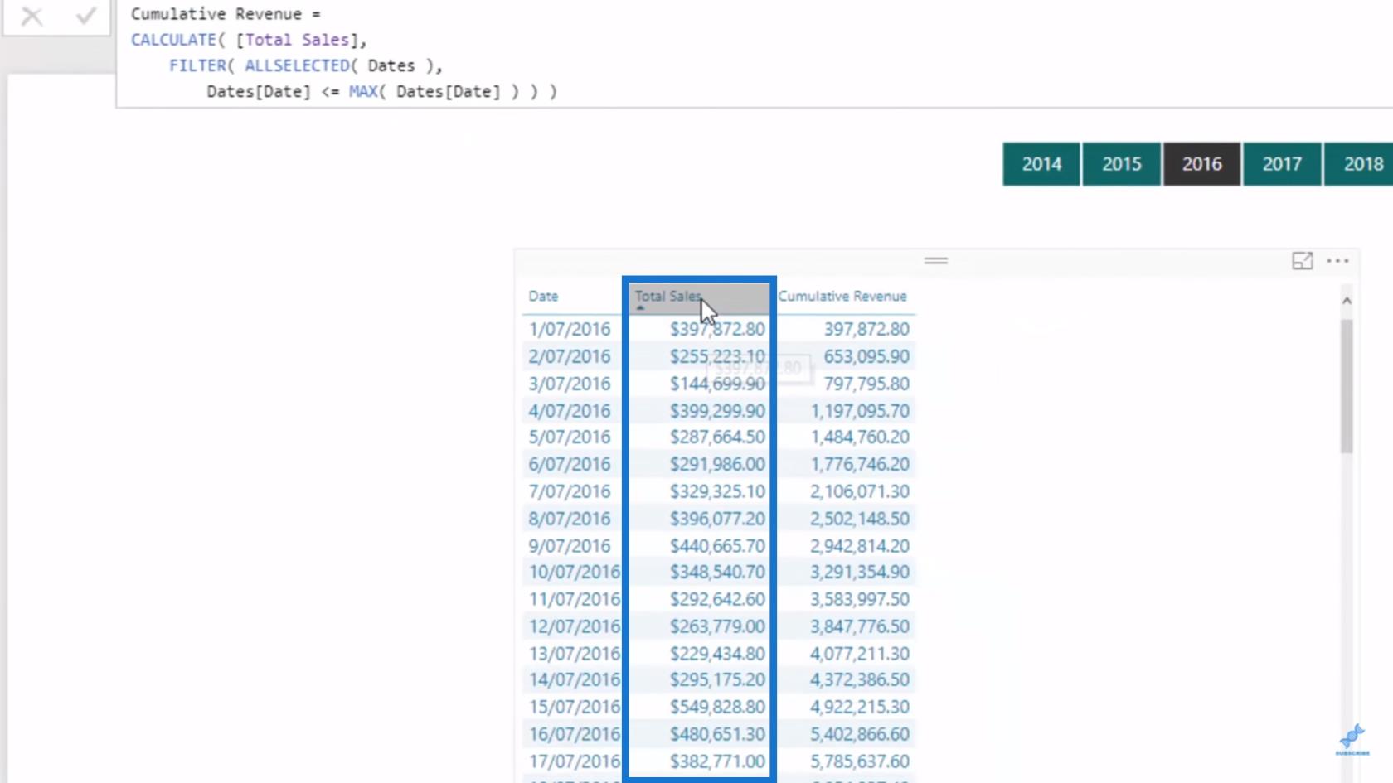Click Total Sales value $549,828.80
This screenshot has width=1393, height=783.
(x=717, y=707)
